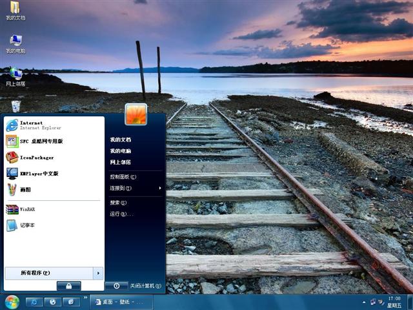Open IconPackager in the Start menu
Screen dimensions: 413x310
(x=35, y=157)
